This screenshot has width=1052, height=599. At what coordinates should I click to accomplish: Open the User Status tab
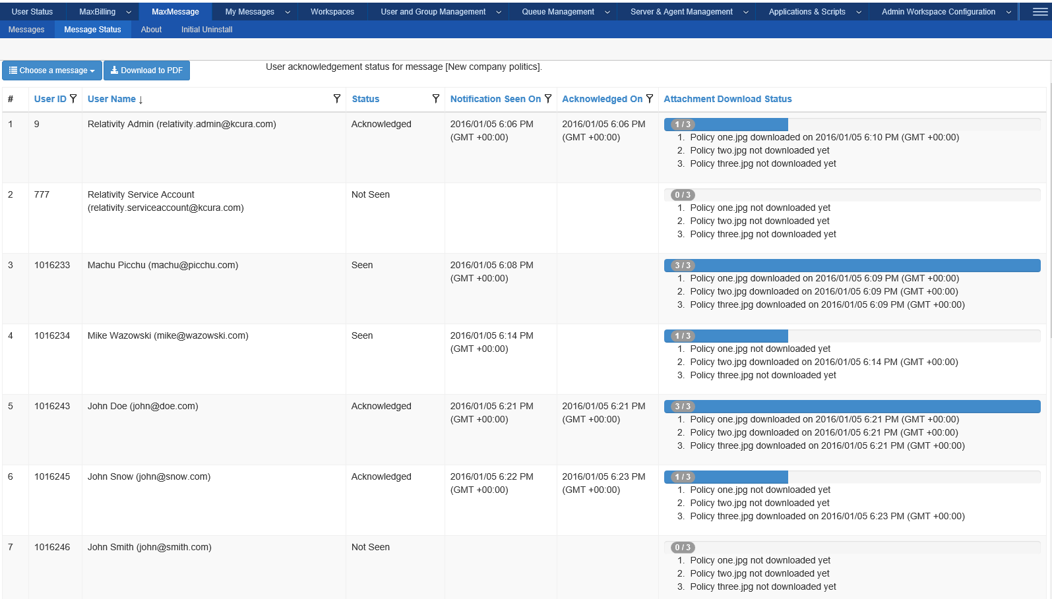[x=32, y=12]
